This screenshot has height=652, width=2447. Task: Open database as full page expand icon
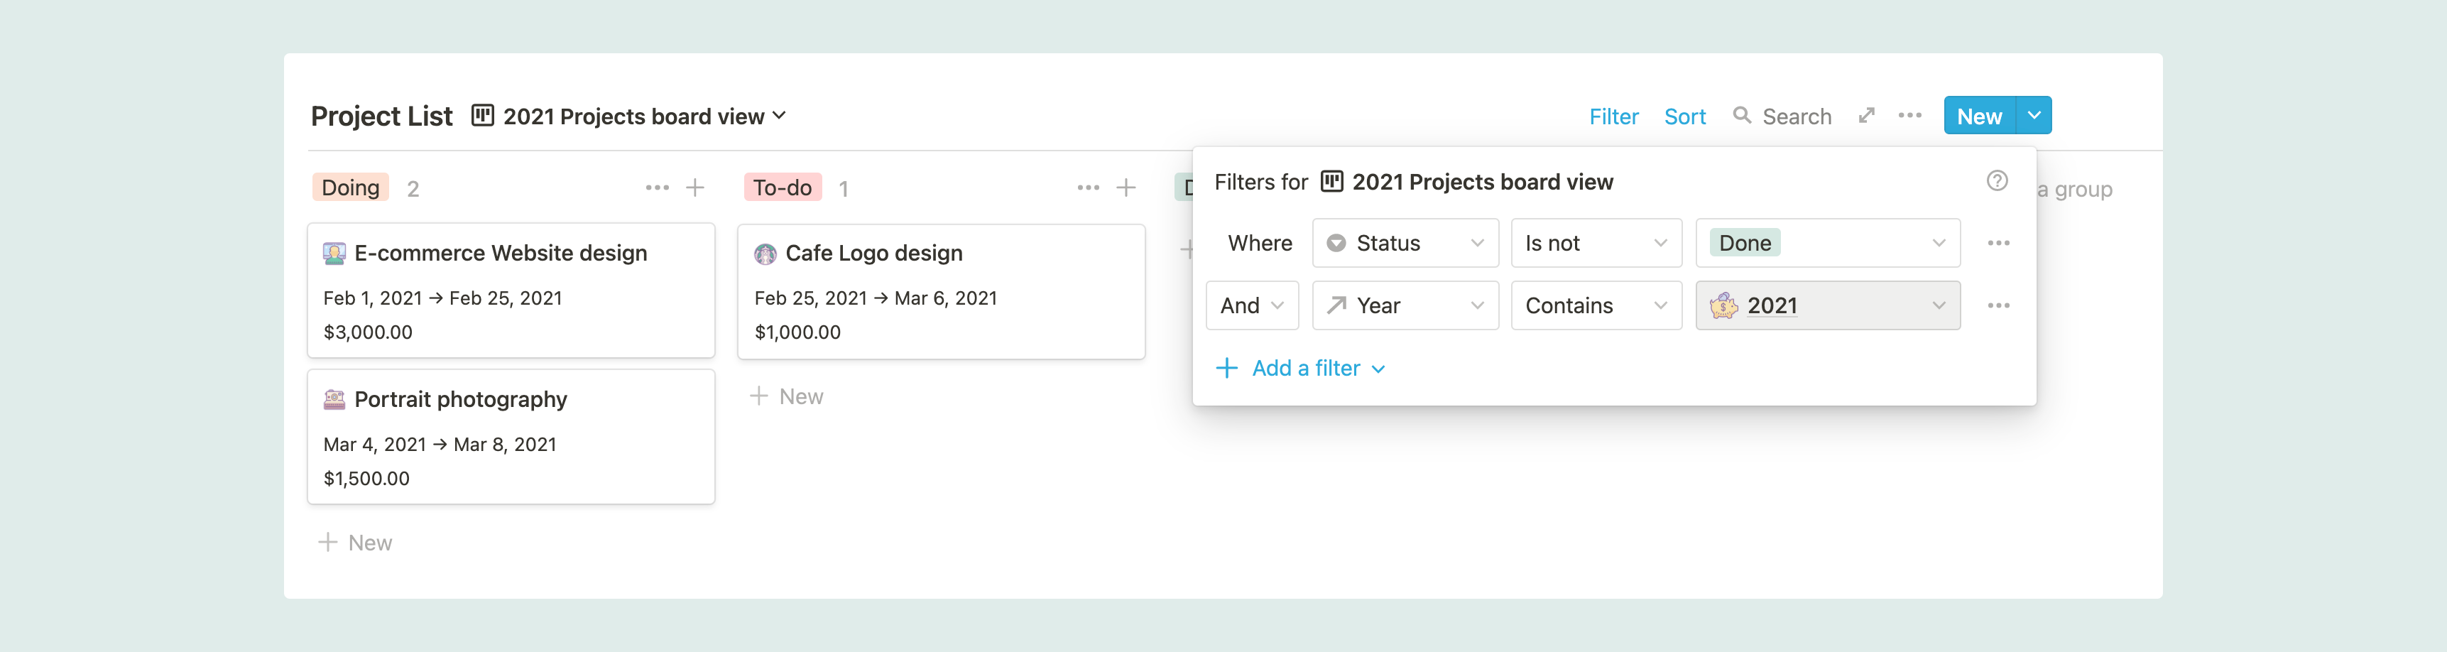(x=1867, y=116)
